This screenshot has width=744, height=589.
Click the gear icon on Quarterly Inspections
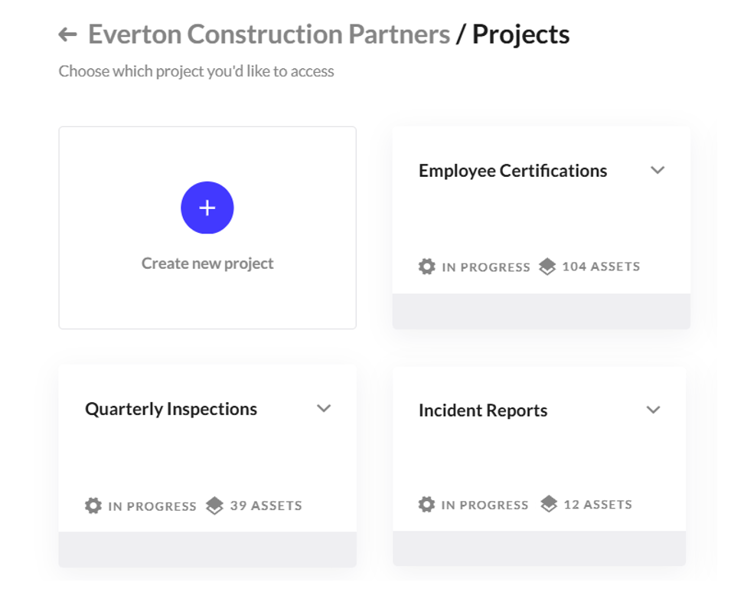93,506
